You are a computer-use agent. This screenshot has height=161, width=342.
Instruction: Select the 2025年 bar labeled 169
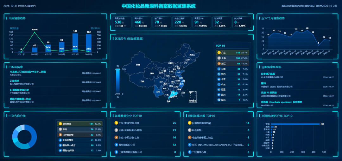(x=75, y=43)
